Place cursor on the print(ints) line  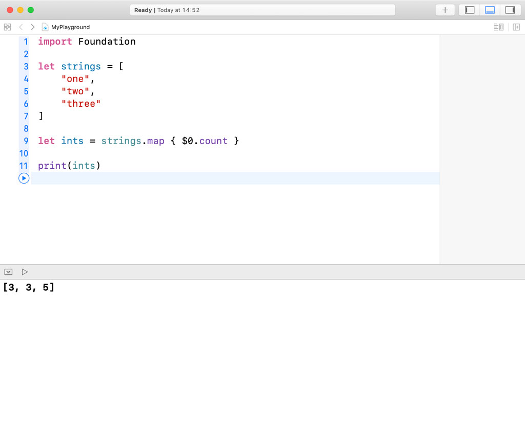click(x=69, y=165)
